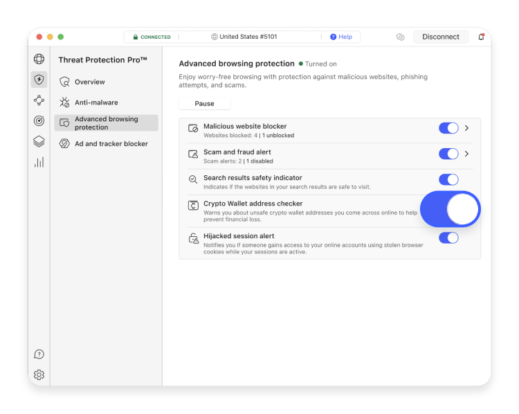Click the target radar icon in sidebar
The height and width of the screenshot is (414, 519).
click(39, 120)
